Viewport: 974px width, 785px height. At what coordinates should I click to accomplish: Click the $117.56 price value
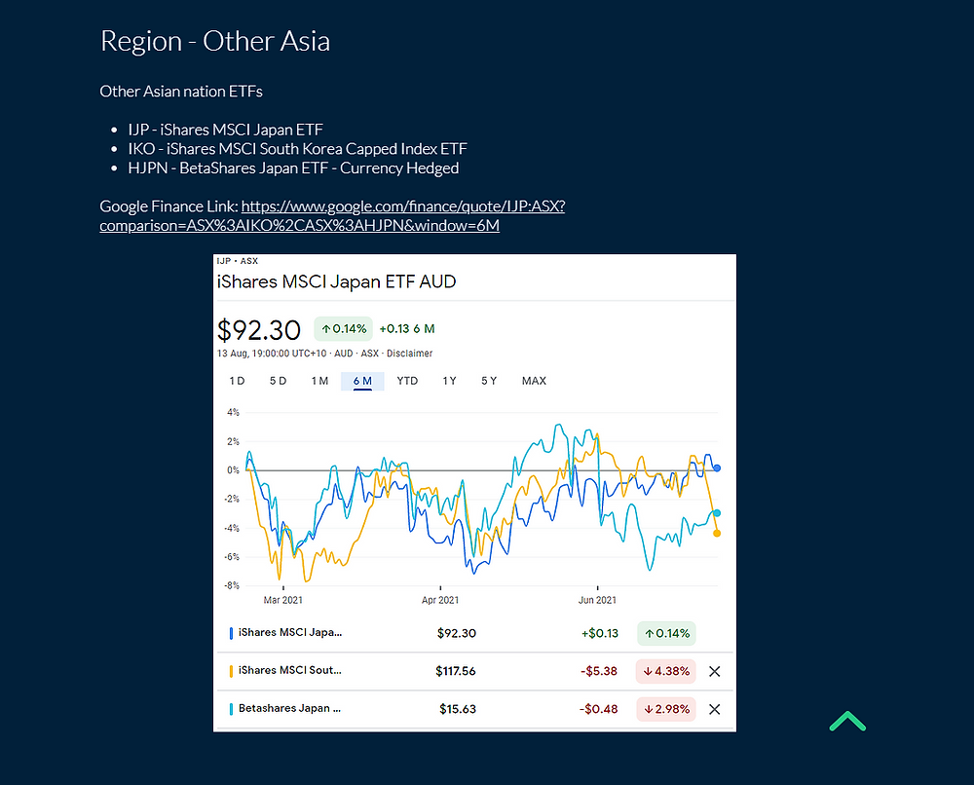(455, 671)
